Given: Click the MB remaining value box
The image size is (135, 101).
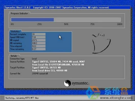Looking at the screenshot, I should (39, 43).
